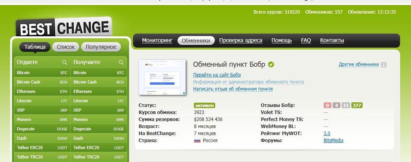Image resolution: width=411 pixels, height=162 pixels.
Task: Click the green 377 positive reviews badge
Action: pos(357,105)
